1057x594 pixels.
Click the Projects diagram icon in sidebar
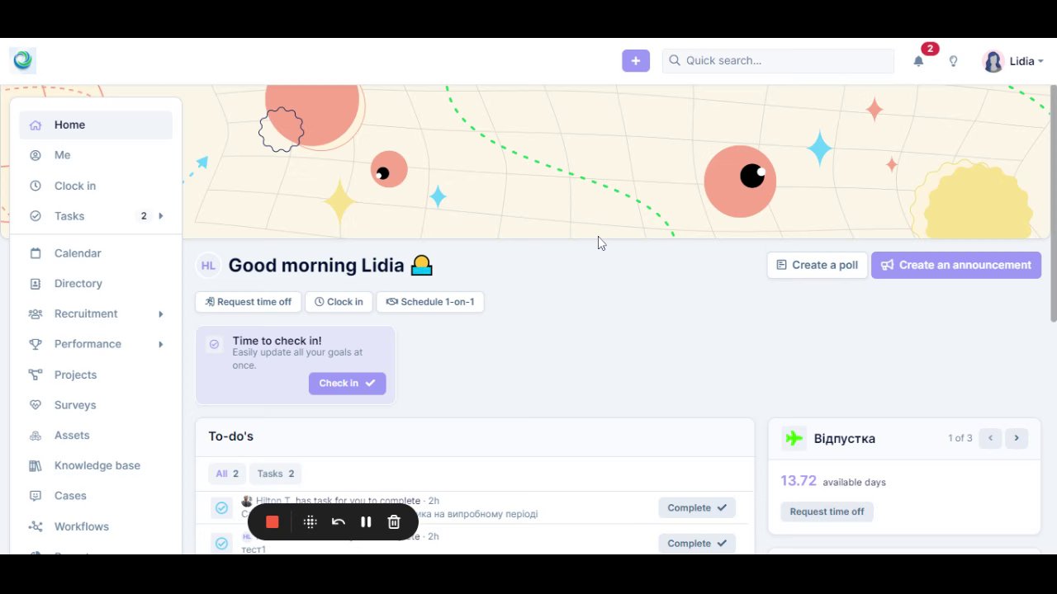[36, 375]
